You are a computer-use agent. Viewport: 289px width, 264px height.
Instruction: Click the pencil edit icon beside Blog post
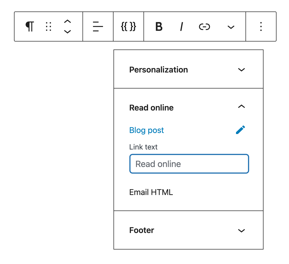[240, 130]
